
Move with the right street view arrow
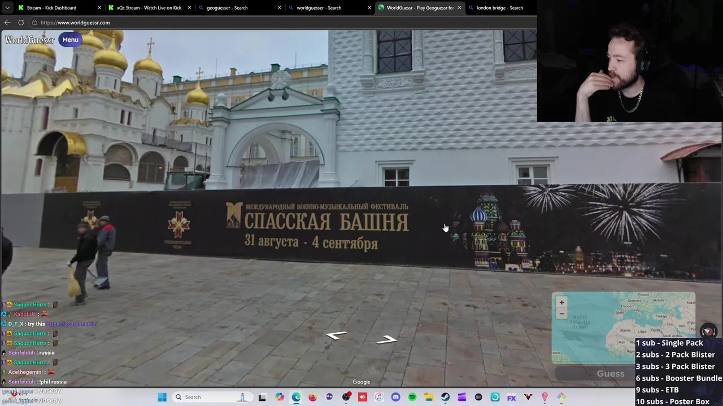point(387,339)
